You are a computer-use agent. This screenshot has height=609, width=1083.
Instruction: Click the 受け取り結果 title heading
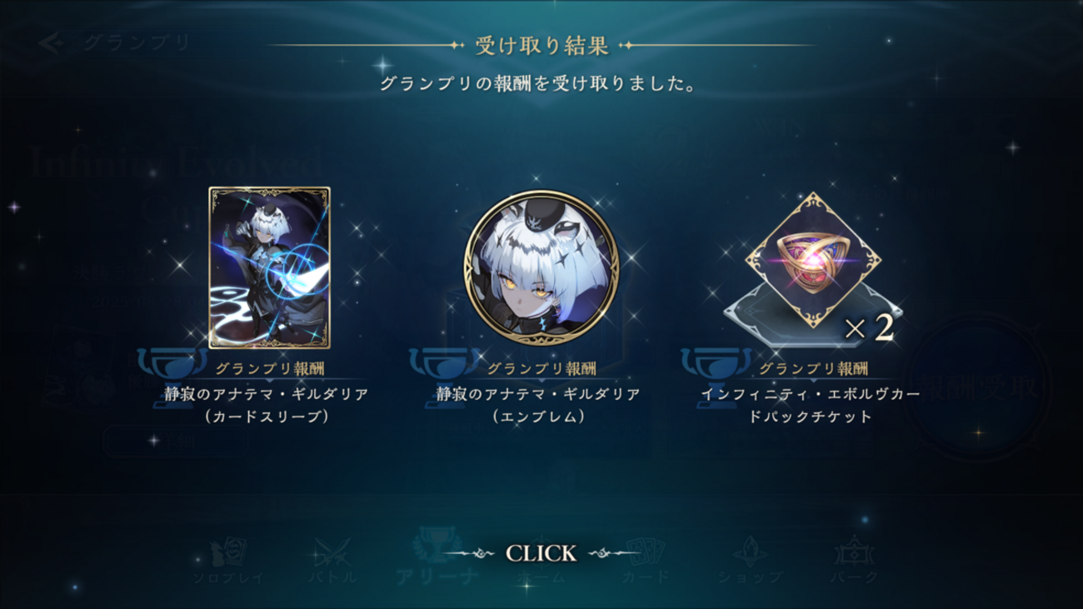[x=541, y=45]
